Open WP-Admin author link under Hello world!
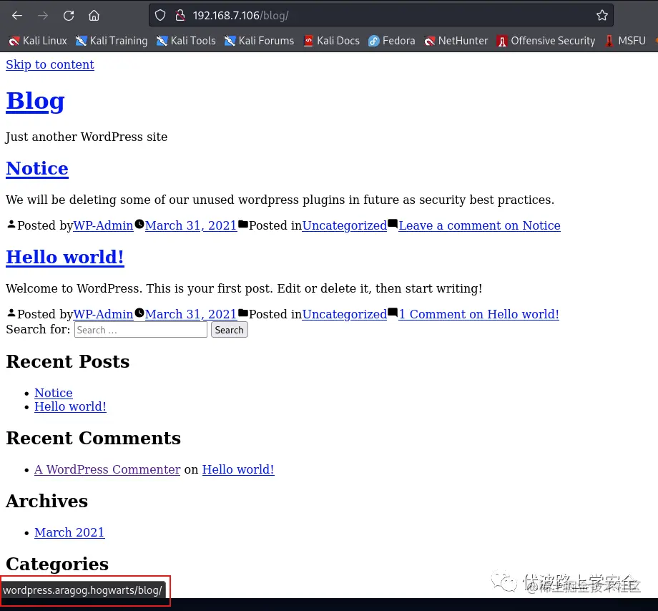 (103, 314)
